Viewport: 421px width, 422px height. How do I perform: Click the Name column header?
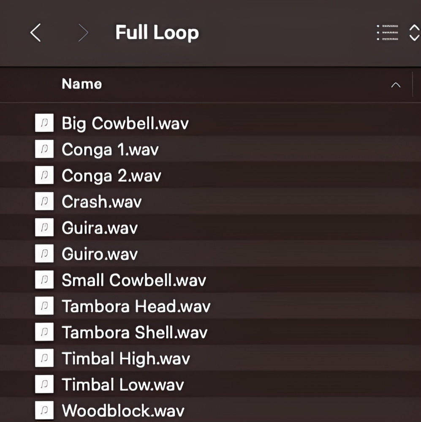click(x=81, y=84)
